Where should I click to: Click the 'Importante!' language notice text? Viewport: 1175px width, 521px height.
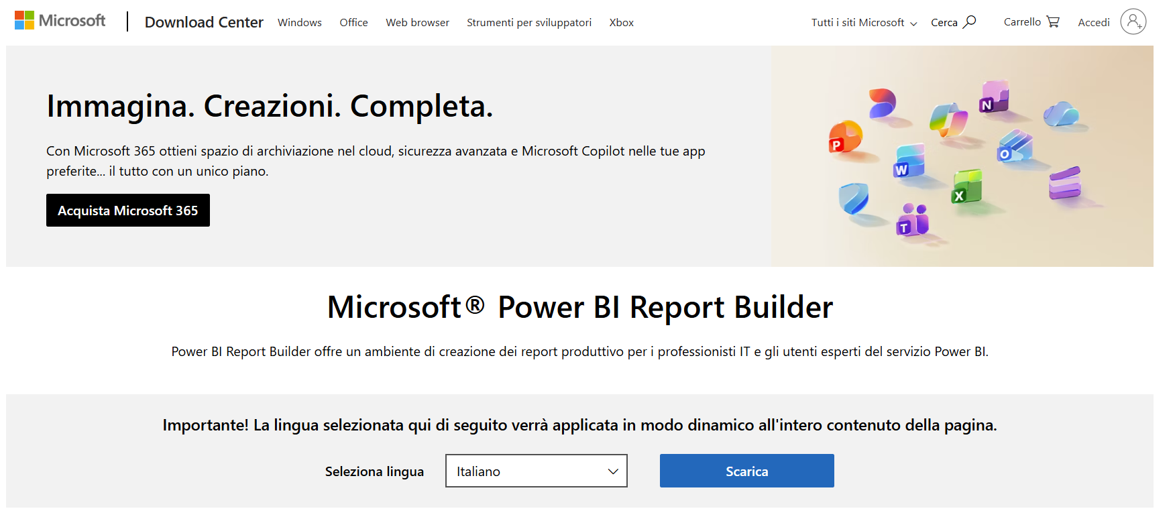click(579, 425)
